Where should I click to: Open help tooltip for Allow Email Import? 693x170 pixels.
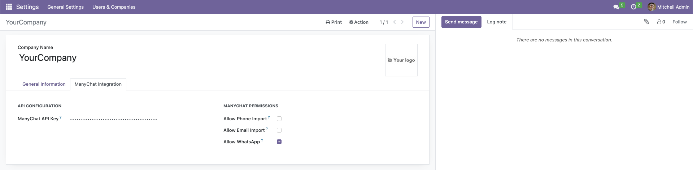[x=267, y=129]
